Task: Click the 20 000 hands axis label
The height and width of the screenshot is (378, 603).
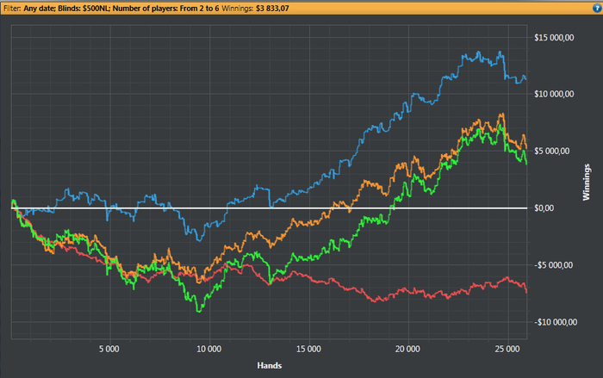Action: point(407,349)
